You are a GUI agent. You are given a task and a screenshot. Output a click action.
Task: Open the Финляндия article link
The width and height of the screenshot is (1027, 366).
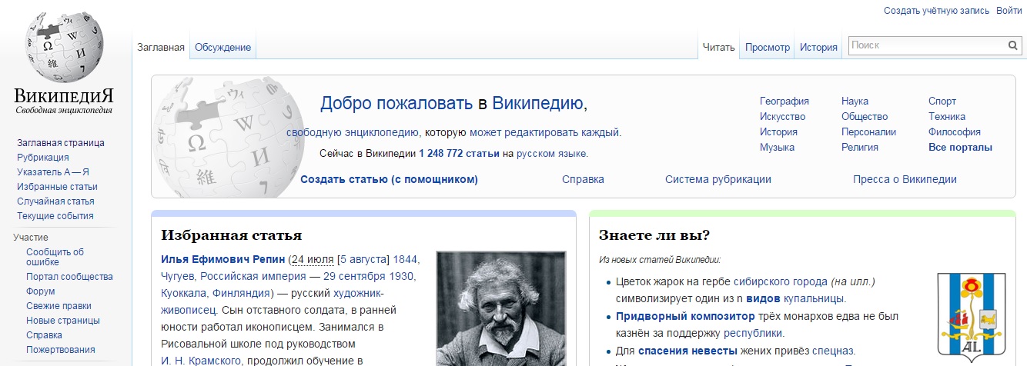(243, 293)
